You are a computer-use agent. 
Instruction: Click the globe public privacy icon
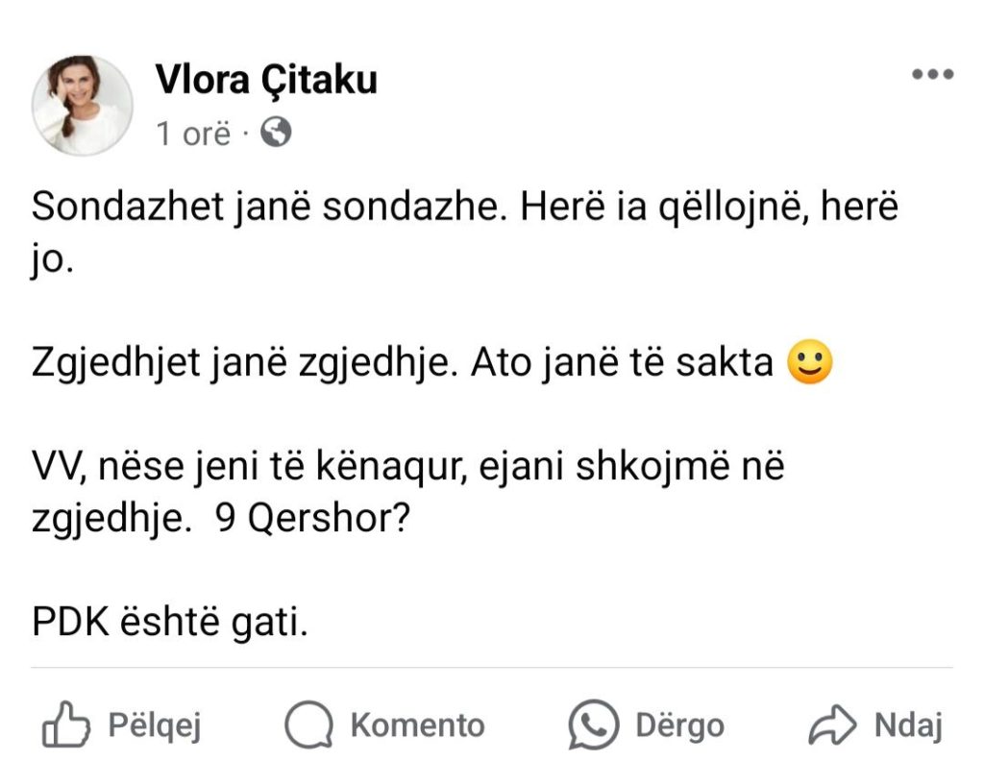pos(276,133)
